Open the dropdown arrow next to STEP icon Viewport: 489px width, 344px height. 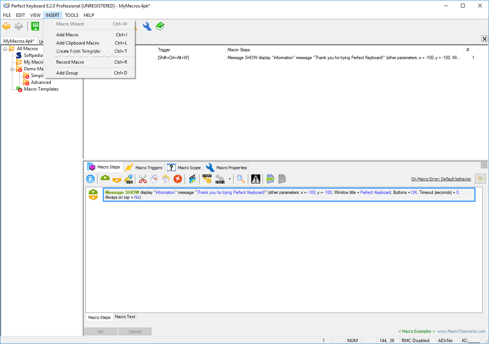(229, 179)
